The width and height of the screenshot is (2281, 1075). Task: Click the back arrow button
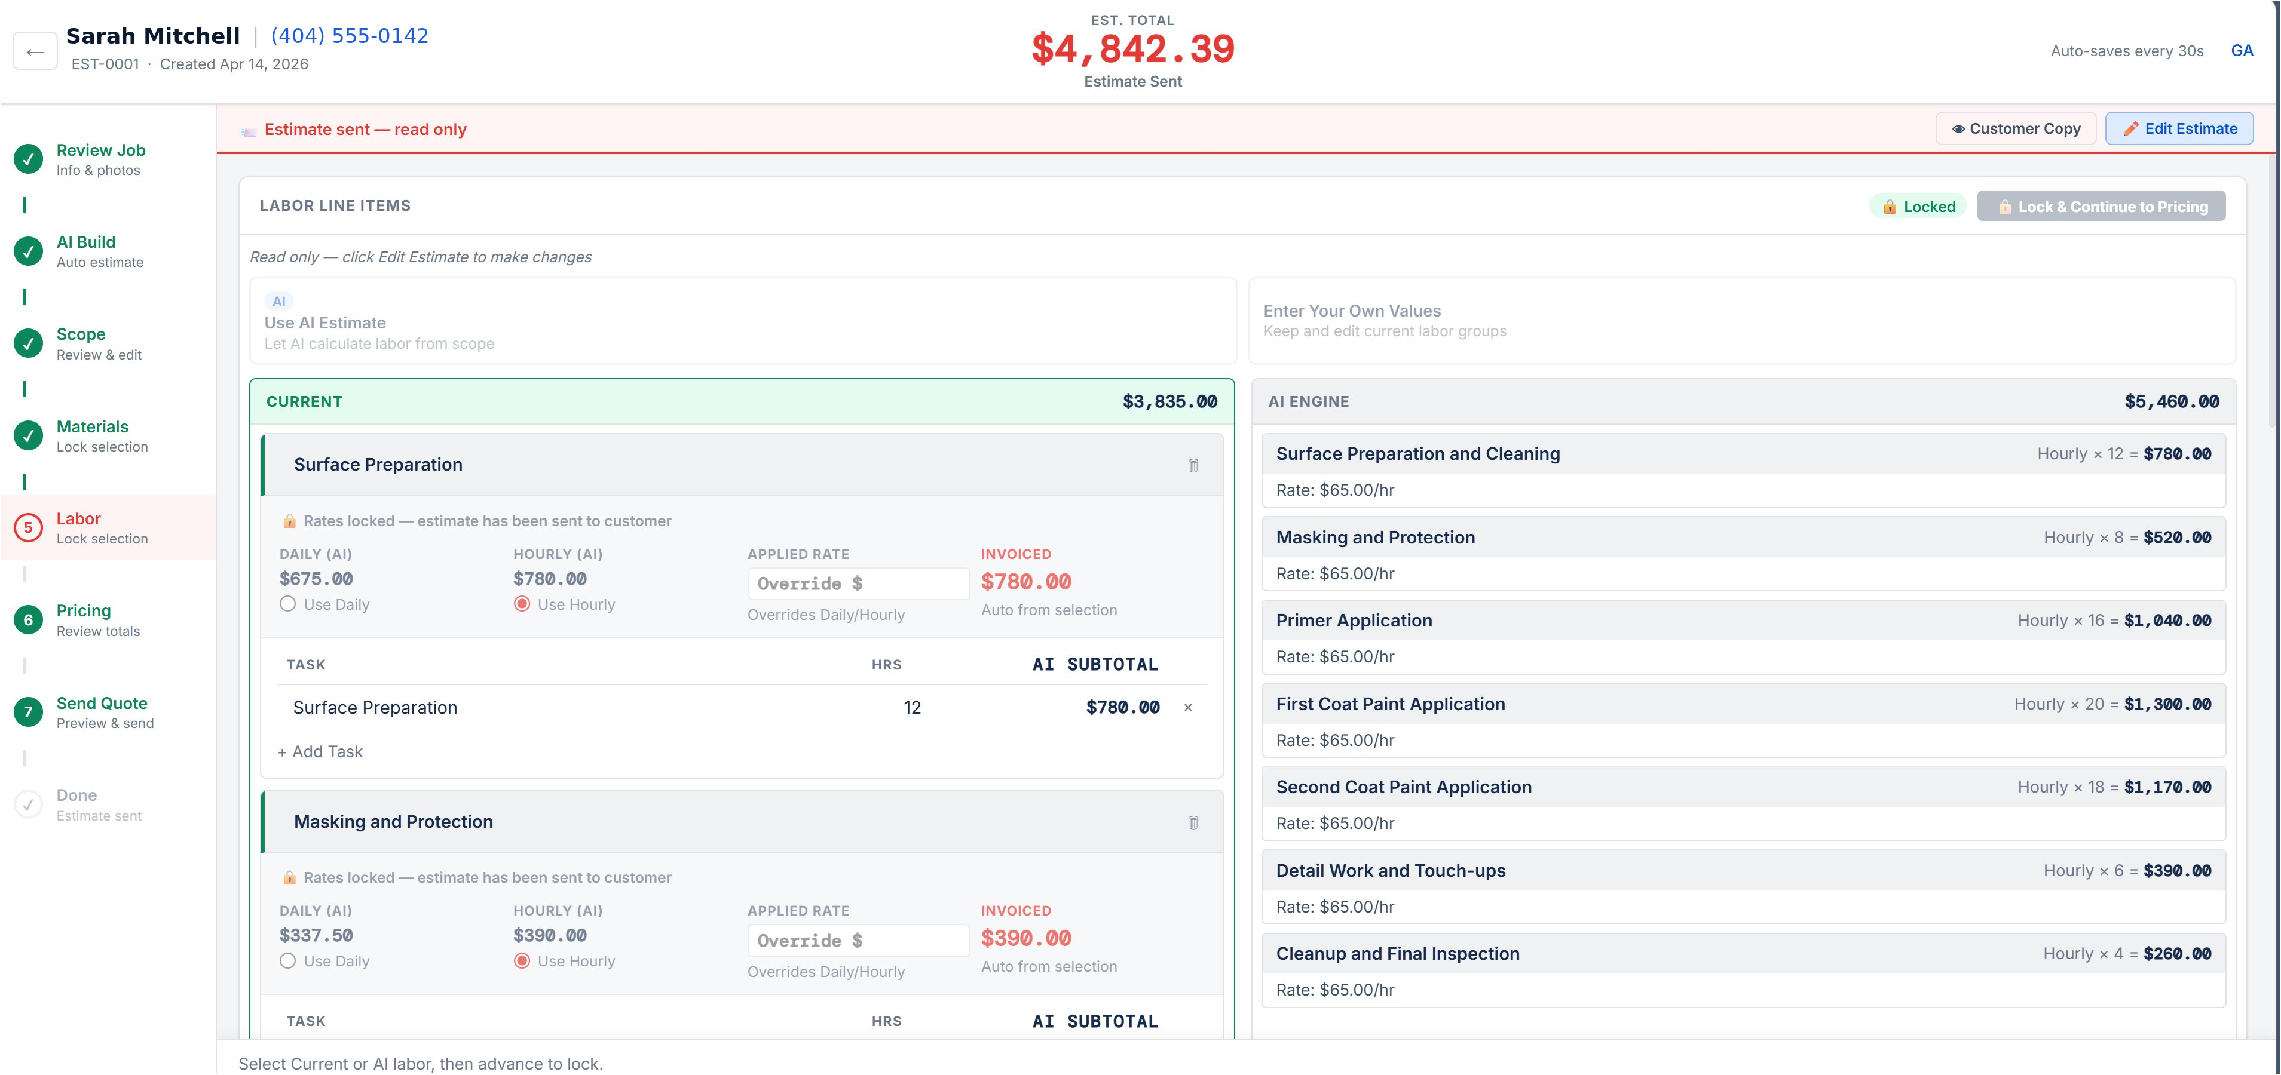(x=35, y=51)
